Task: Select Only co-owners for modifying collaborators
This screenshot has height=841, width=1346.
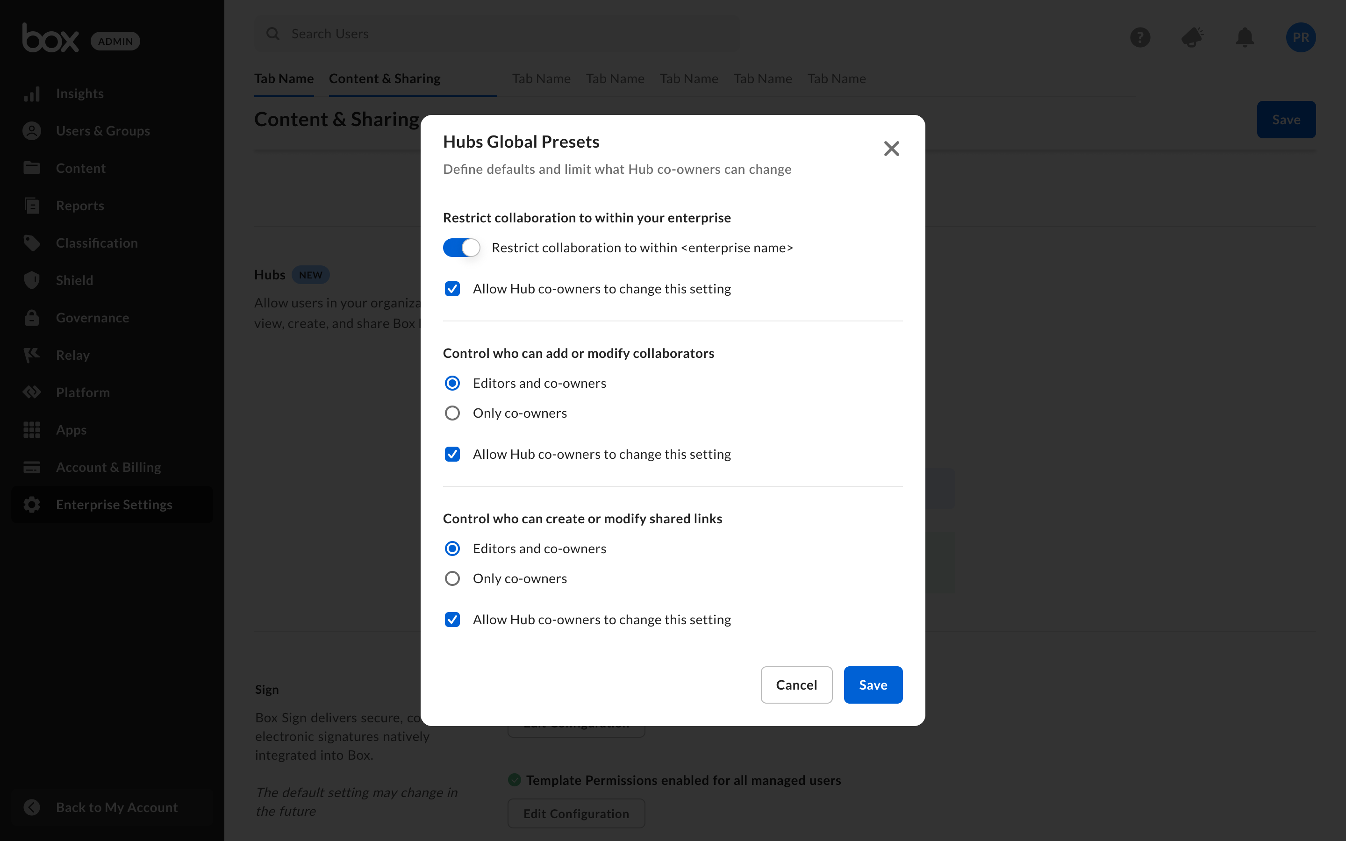Action: tap(452, 413)
